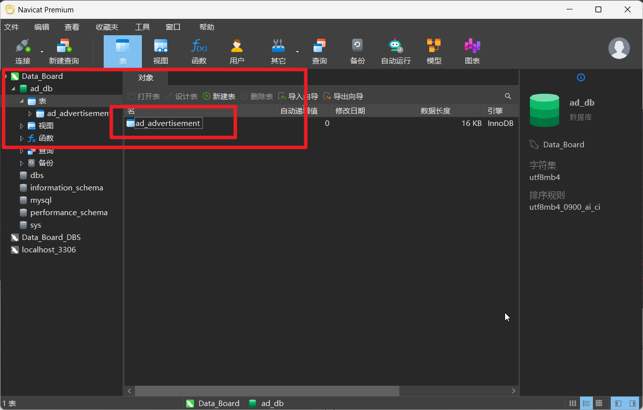Viewport: 643px width, 410px height.
Task: Click the horizontal scrollbar thumb
Action: coord(267,391)
